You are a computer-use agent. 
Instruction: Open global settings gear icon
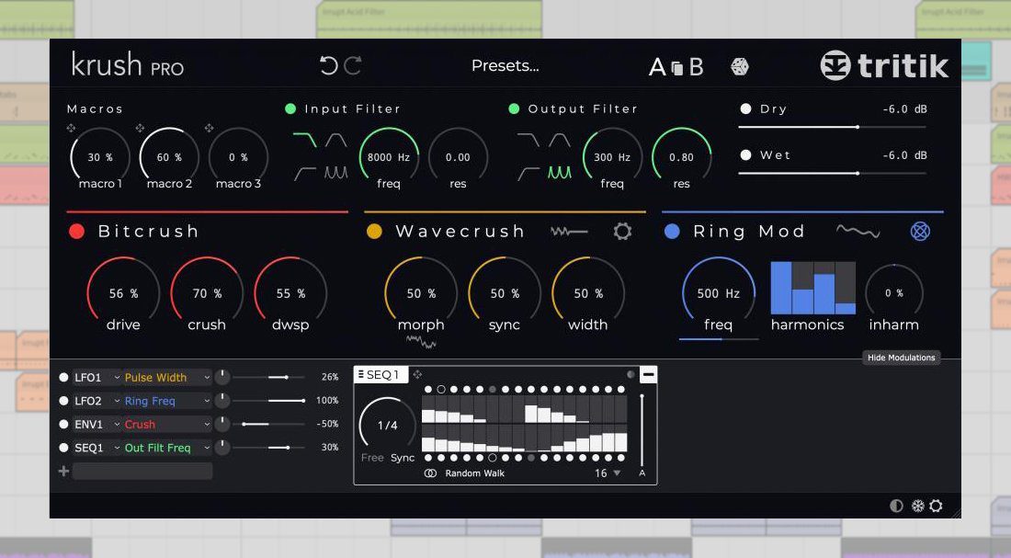(x=937, y=506)
